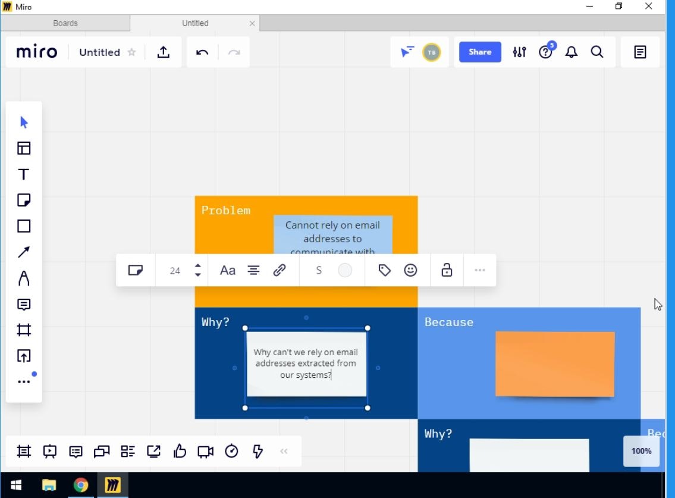Image resolution: width=675 pixels, height=498 pixels.
Task: Close the Untitled tab
Action: point(252,23)
